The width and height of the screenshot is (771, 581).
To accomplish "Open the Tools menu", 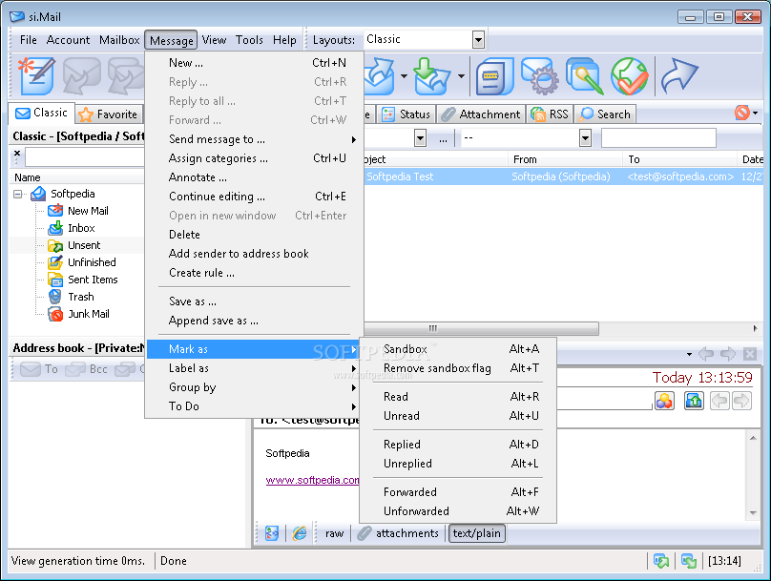I will point(249,40).
